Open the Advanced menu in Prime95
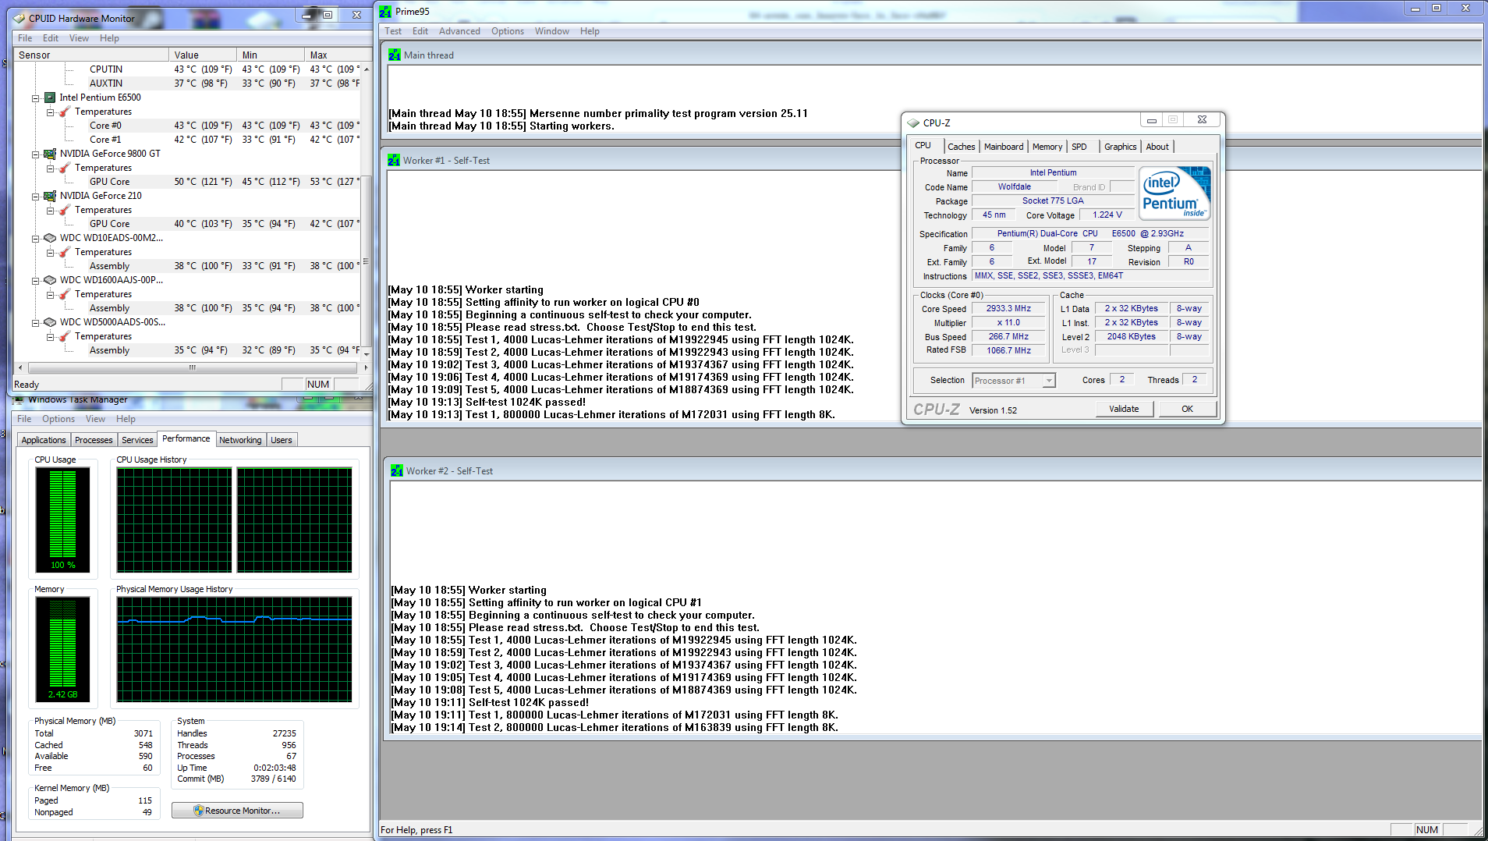Image resolution: width=1488 pixels, height=841 pixels. pos(459,31)
